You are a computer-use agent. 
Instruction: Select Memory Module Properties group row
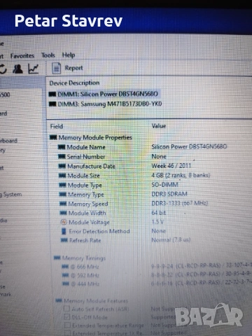(95, 137)
